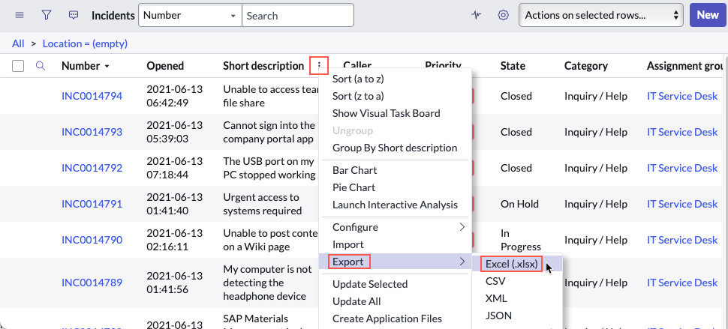Open the filter funnel icon

tap(46, 15)
